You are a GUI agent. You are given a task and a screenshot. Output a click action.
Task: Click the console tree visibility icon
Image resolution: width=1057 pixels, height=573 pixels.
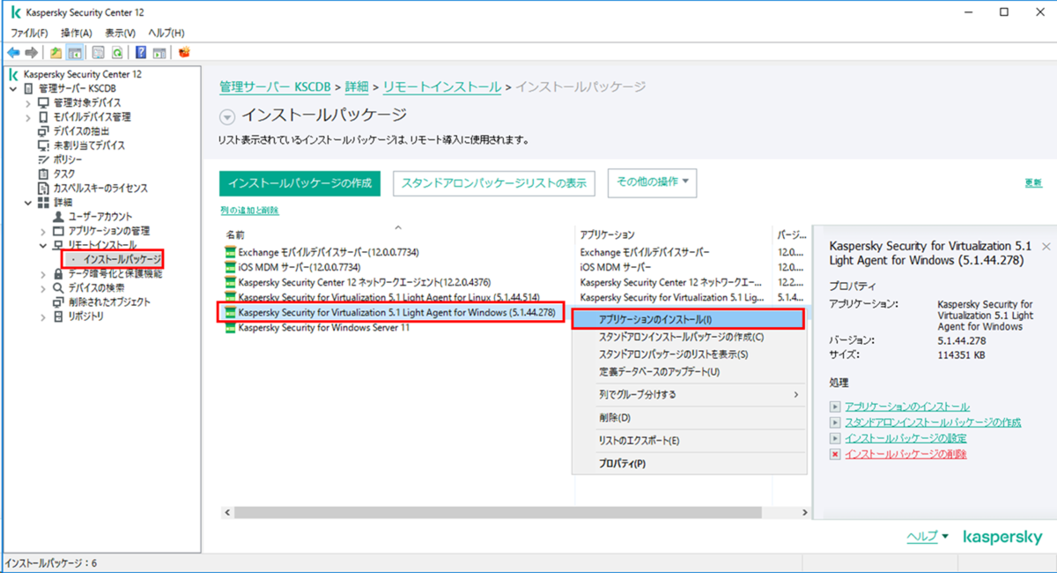[x=74, y=51]
